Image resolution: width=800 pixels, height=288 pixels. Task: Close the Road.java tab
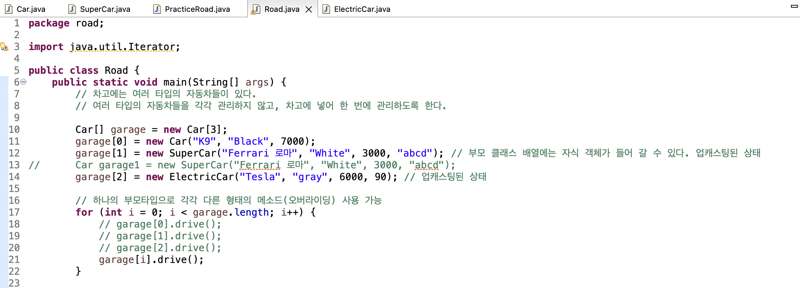[309, 9]
